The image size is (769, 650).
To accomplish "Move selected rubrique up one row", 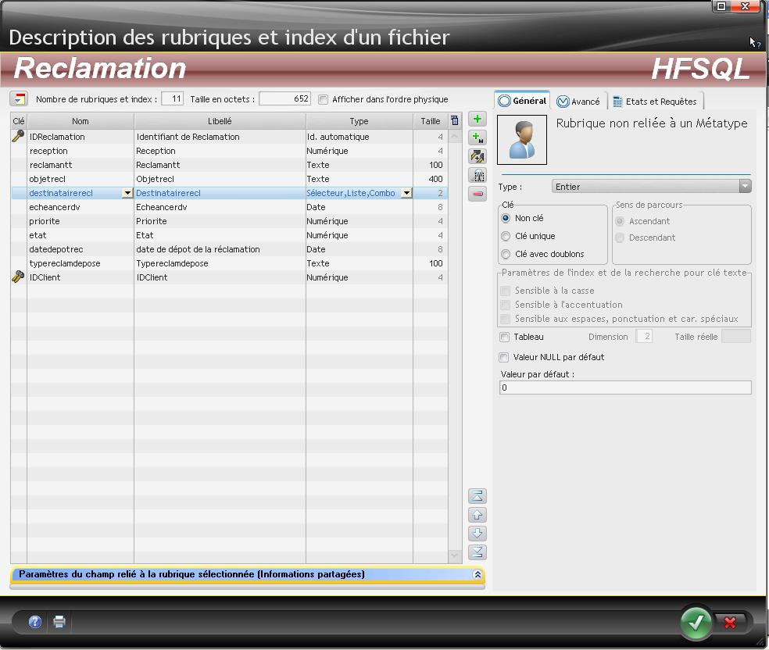I will [x=477, y=515].
